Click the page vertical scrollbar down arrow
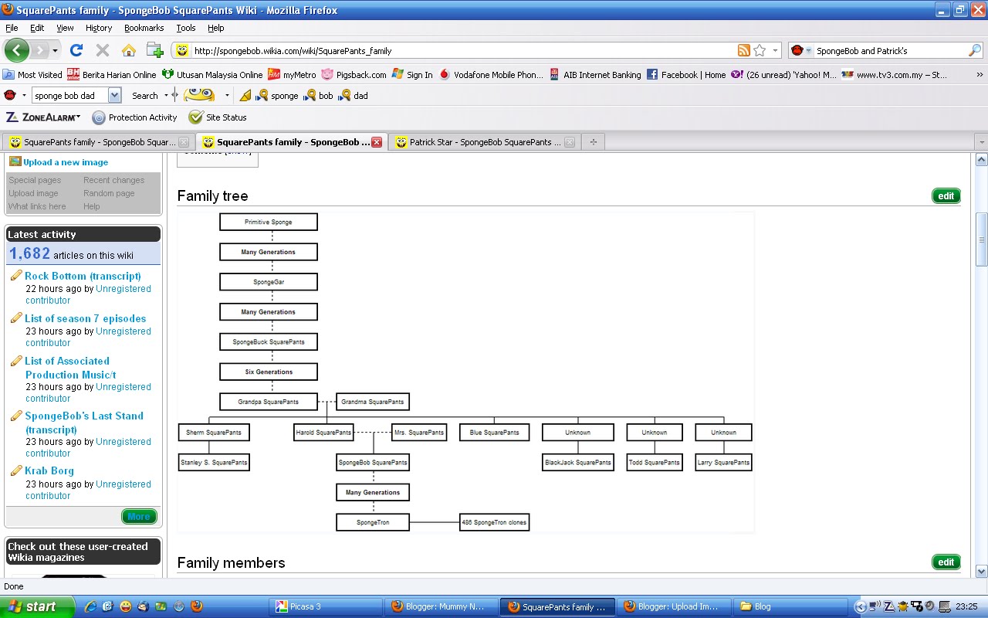This screenshot has width=988, height=618. [x=981, y=572]
